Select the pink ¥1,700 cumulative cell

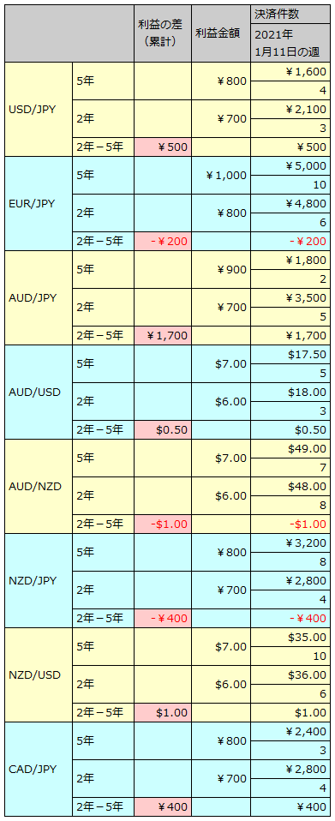point(163,336)
